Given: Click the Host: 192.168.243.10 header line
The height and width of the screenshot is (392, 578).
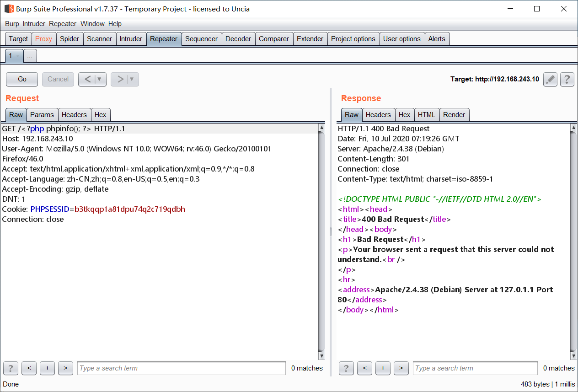Looking at the screenshot, I should coord(37,139).
